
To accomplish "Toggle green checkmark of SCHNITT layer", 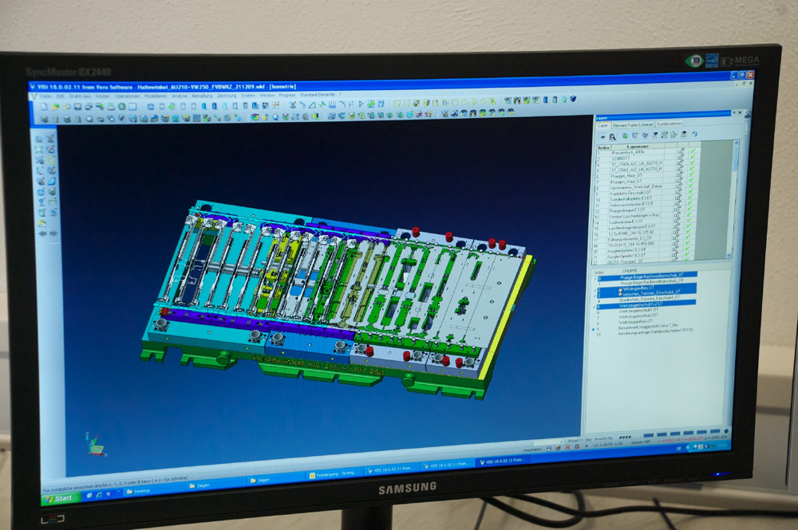I will pos(693,159).
